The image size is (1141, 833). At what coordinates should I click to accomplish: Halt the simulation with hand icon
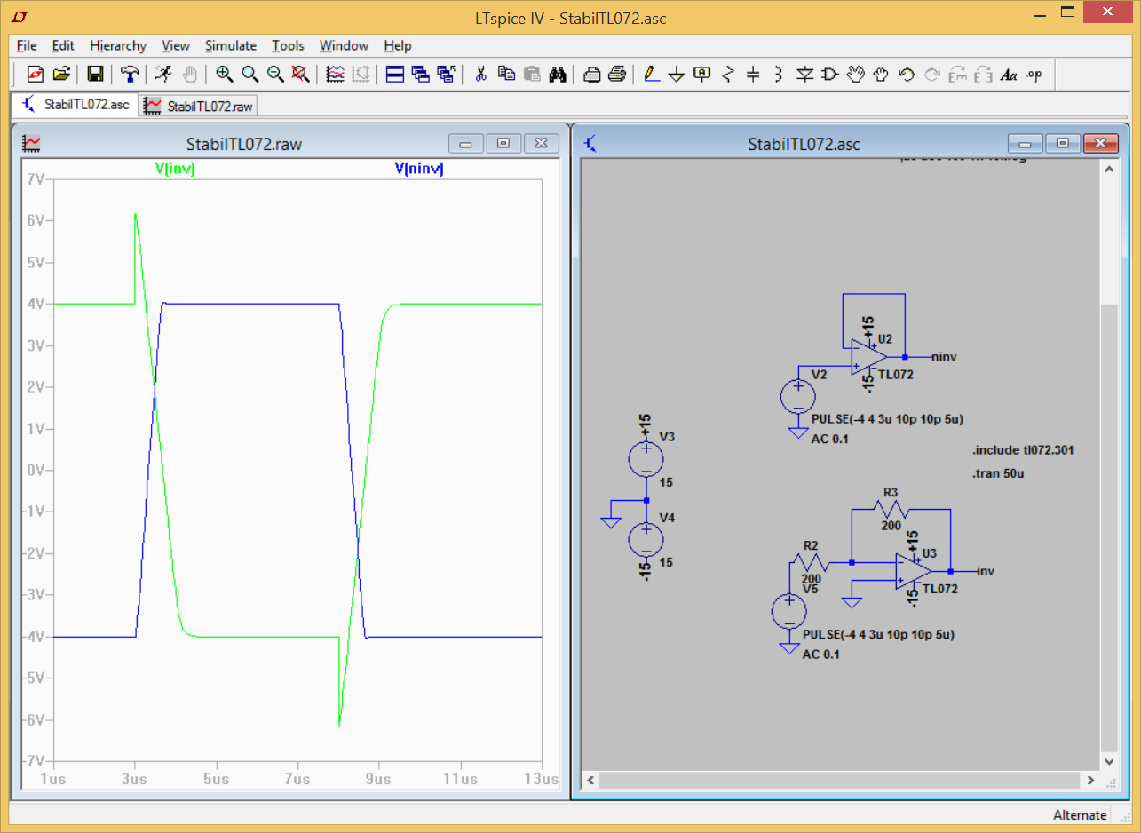pyautogui.click(x=189, y=75)
